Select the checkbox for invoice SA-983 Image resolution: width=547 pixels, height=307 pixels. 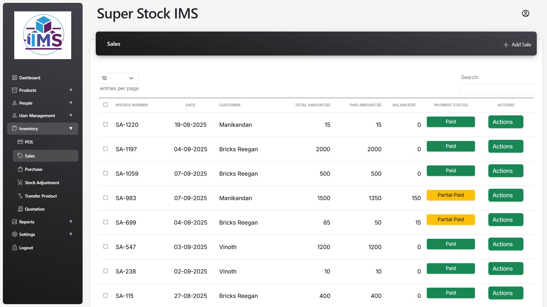click(105, 198)
